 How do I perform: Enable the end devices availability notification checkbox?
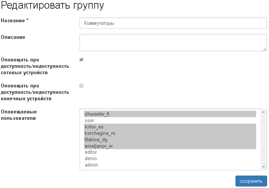tap(81, 86)
